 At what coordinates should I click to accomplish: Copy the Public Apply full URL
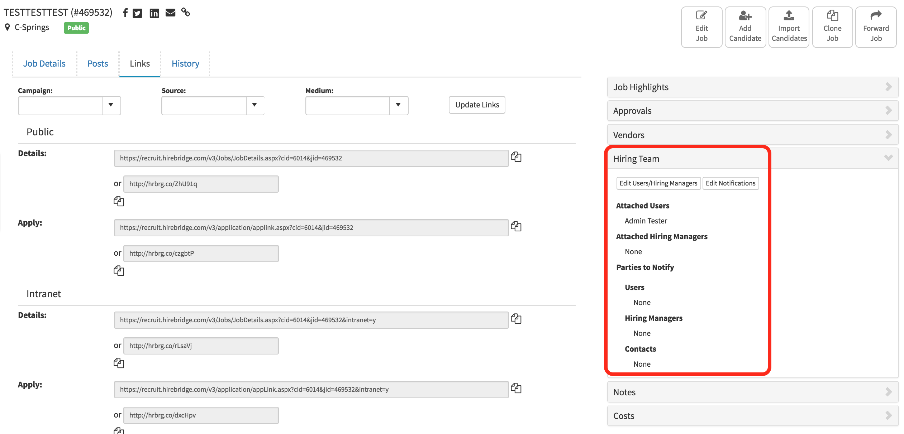[516, 226]
